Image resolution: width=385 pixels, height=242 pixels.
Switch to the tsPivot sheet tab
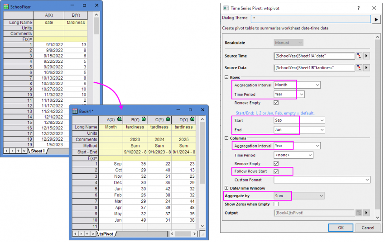point(107,234)
